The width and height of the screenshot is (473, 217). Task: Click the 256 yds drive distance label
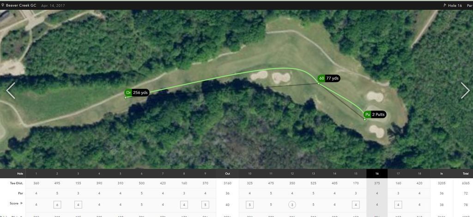140,93
